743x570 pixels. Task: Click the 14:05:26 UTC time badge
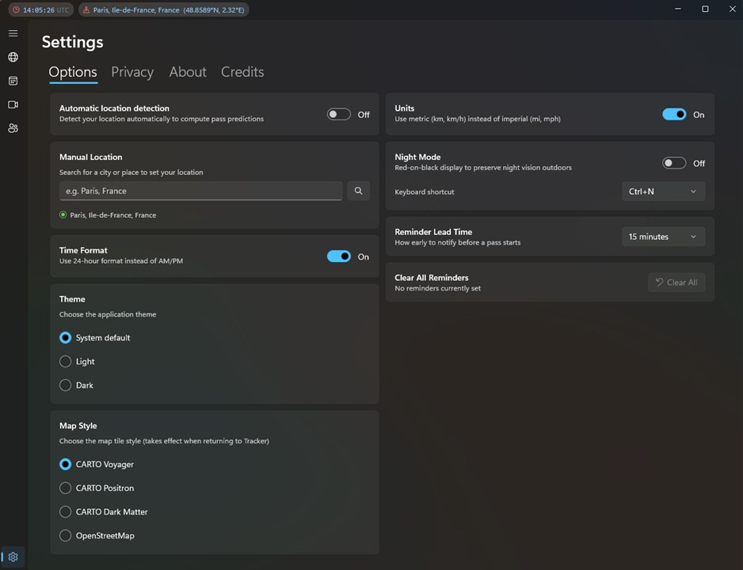point(40,10)
